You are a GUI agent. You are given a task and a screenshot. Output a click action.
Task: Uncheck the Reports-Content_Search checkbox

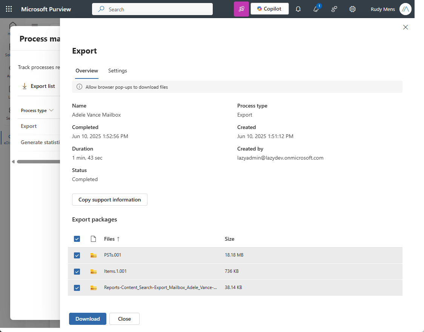tap(77, 287)
